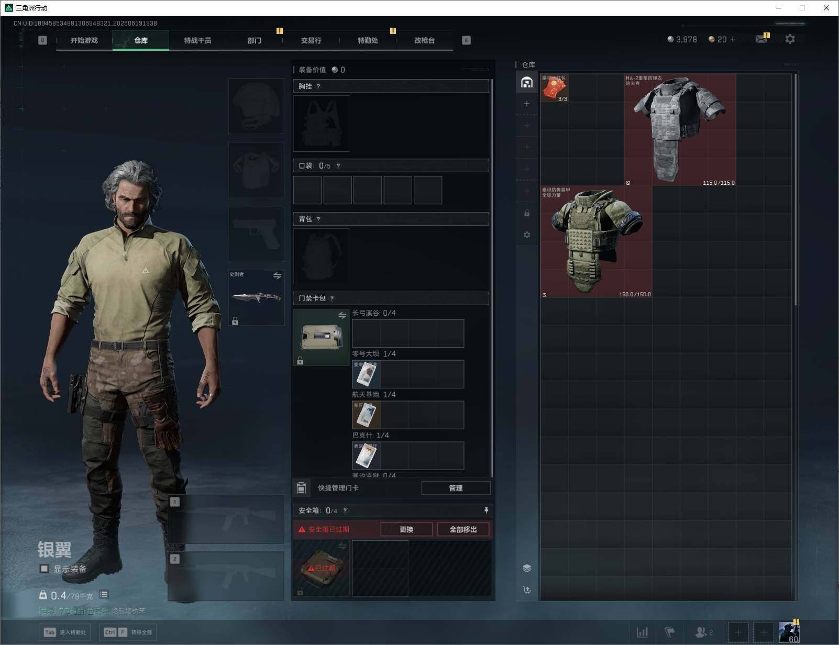Select the empty body armor equipment slot
This screenshot has width=839, height=645.
[256, 170]
